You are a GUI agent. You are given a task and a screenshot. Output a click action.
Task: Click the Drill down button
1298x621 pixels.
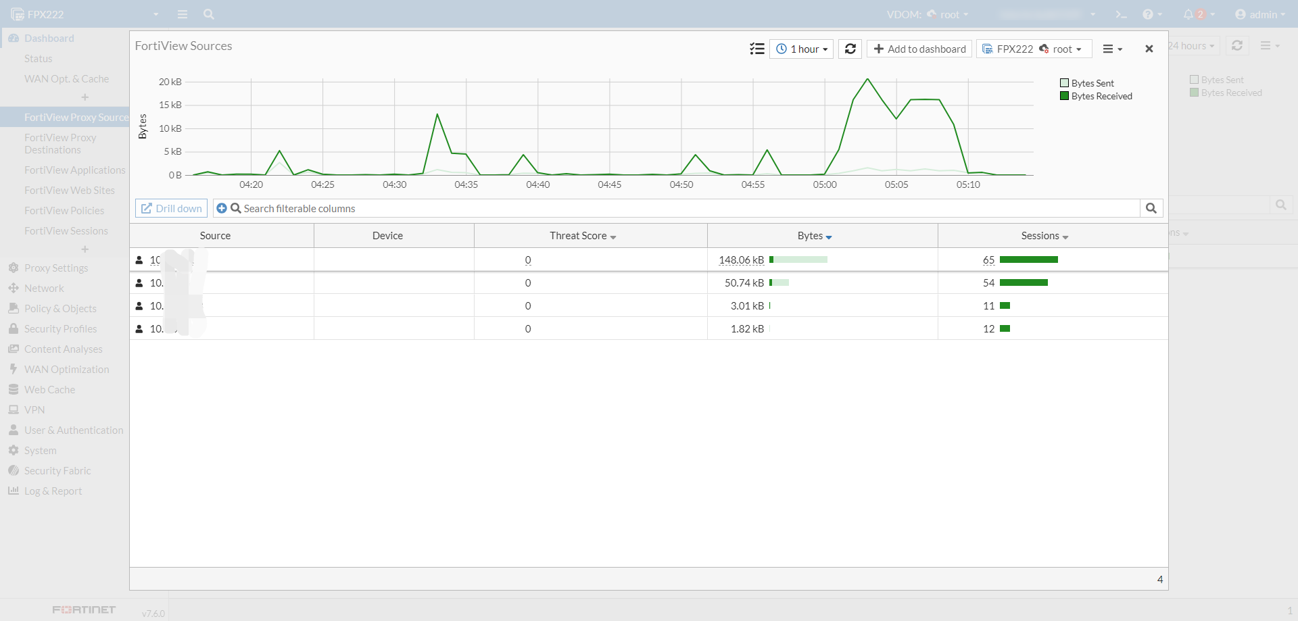pyautogui.click(x=172, y=208)
